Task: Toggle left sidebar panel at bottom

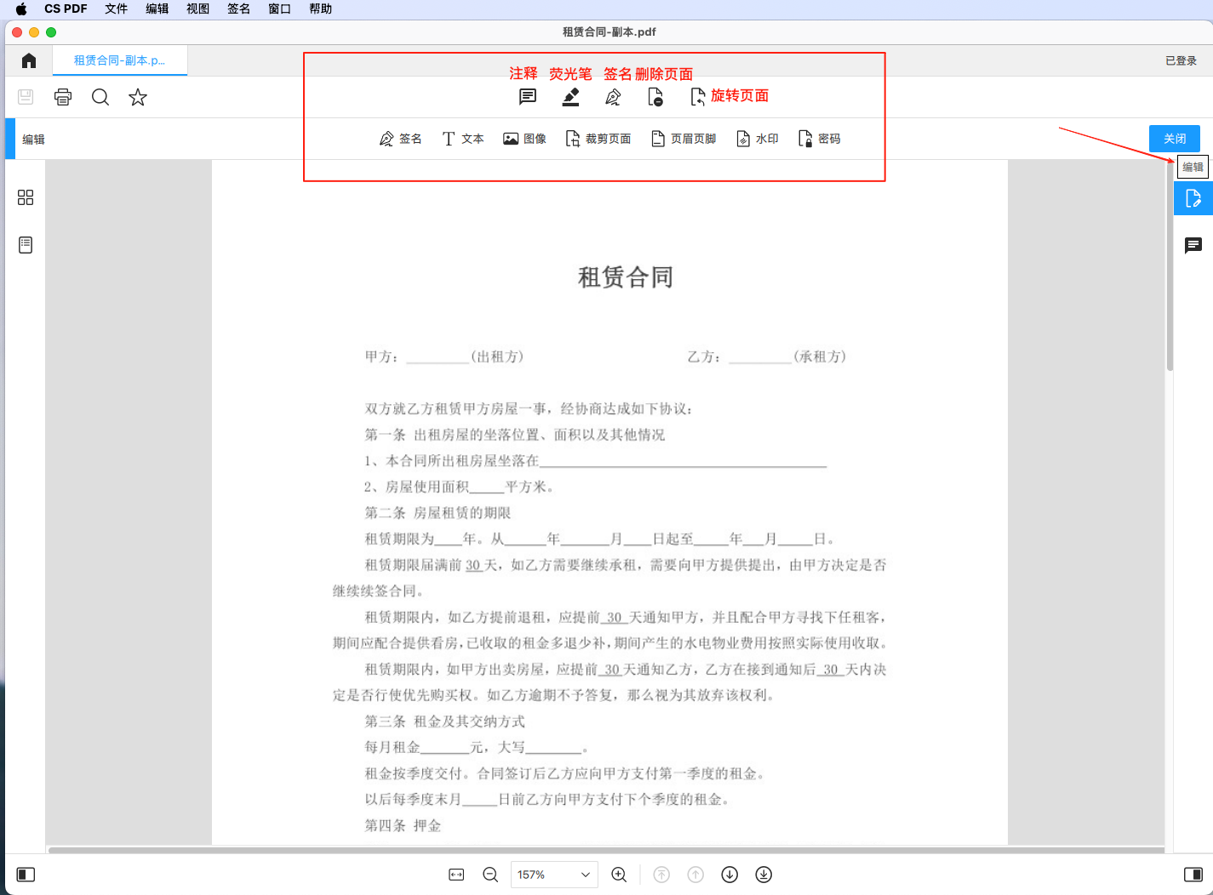Action: tap(26, 875)
